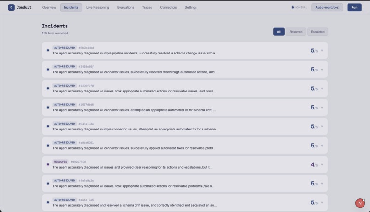Click the incident ID #1296f3f0

pyautogui.click(x=86, y=86)
